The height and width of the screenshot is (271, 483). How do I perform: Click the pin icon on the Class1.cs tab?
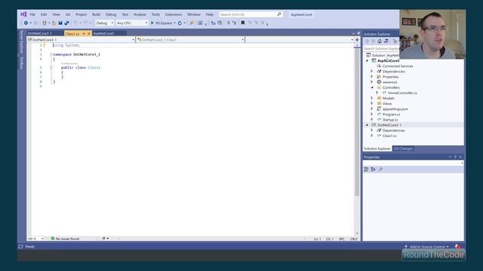84,33
